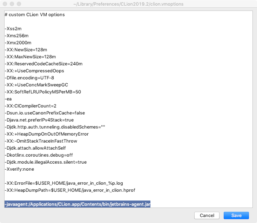Click the -XX:+UseCompressedOops line
The width and height of the screenshot is (257, 223).
click(x=34, y=71)
